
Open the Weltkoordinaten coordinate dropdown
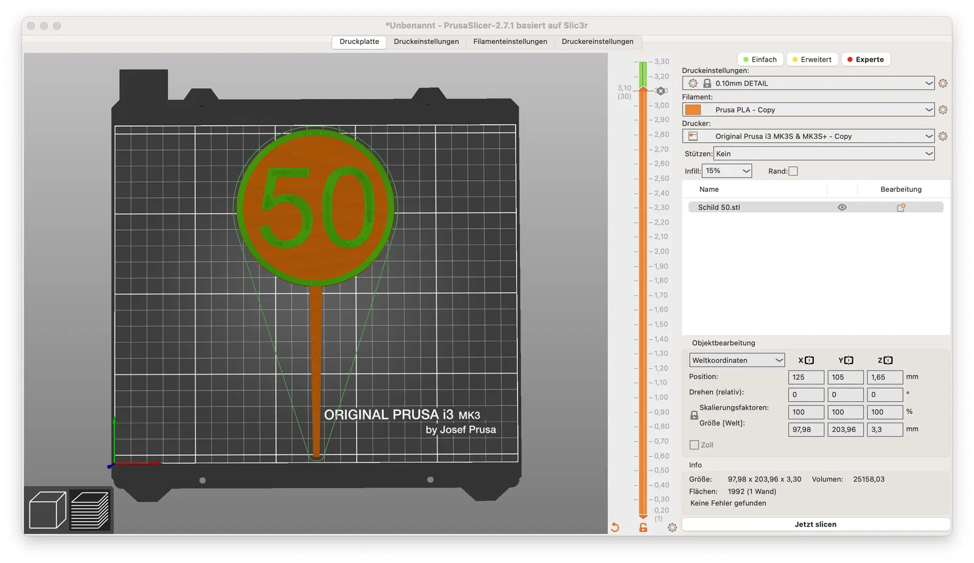pyautogui.click(x=737, y=360)
